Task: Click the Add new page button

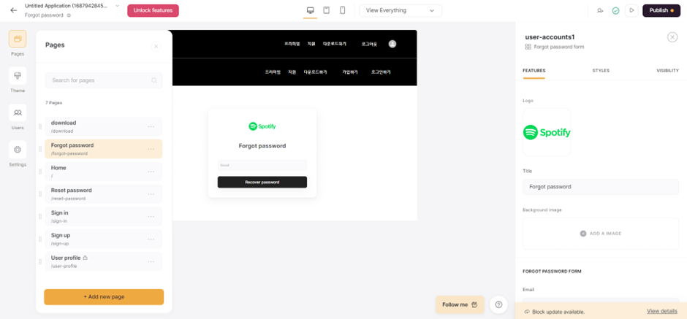Action: coord(104,296)
